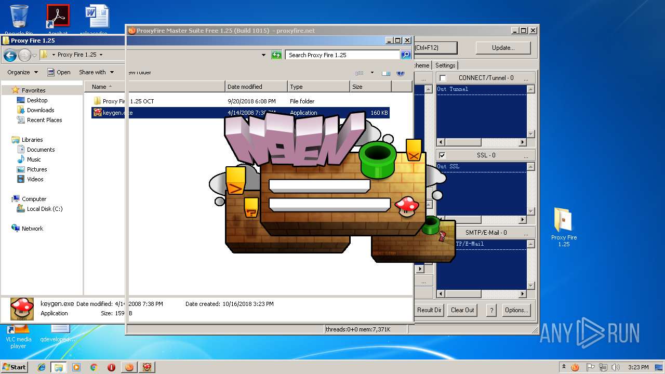Click the orange question mark block
This screenshot has width=665, height=374.
coord(251,207)
